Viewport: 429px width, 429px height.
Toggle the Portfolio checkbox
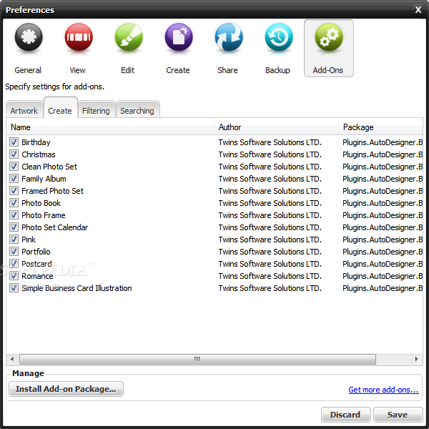click(x=14, y=252)
